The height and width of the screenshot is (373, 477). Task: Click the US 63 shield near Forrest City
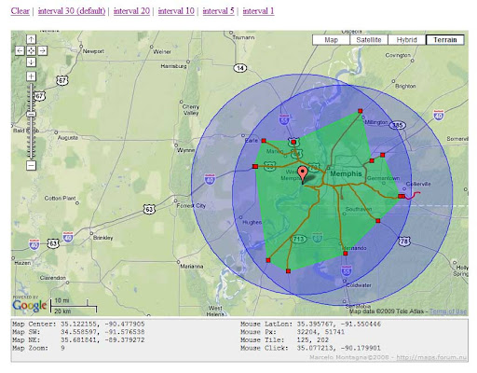point(149,209)
